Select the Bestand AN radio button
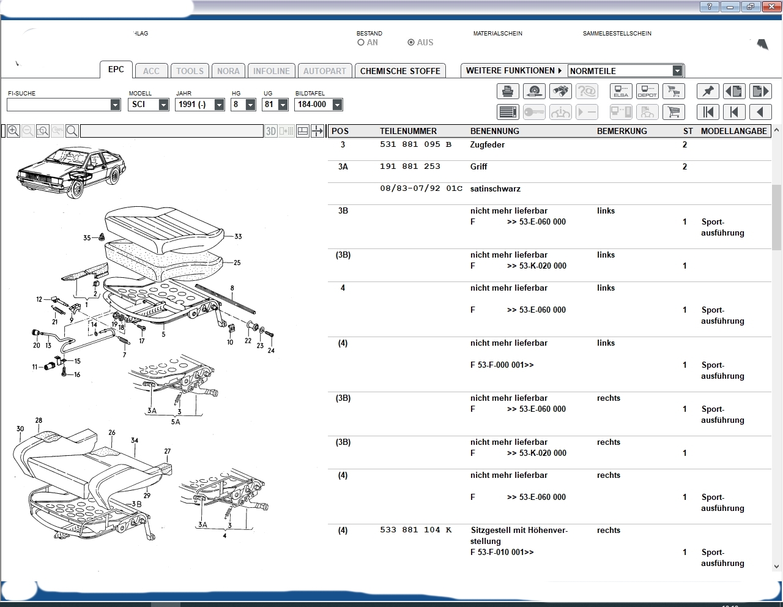This screenshot has height=607, width=783. (361, 43)
